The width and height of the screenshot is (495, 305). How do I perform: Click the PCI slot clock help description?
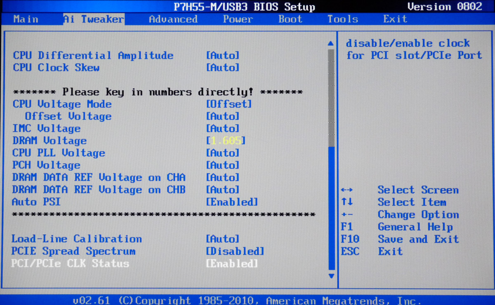point(414,49)
